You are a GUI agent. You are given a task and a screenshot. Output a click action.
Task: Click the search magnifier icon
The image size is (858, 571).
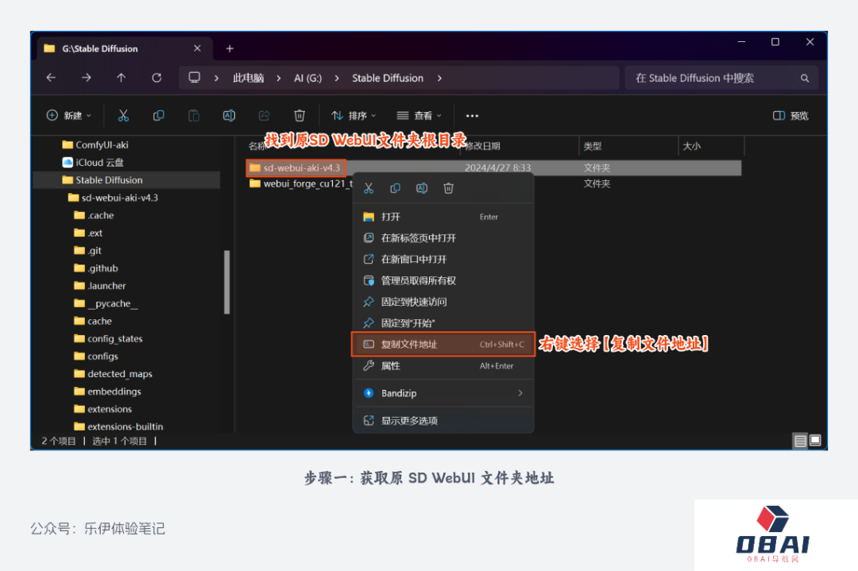point(804,78)
